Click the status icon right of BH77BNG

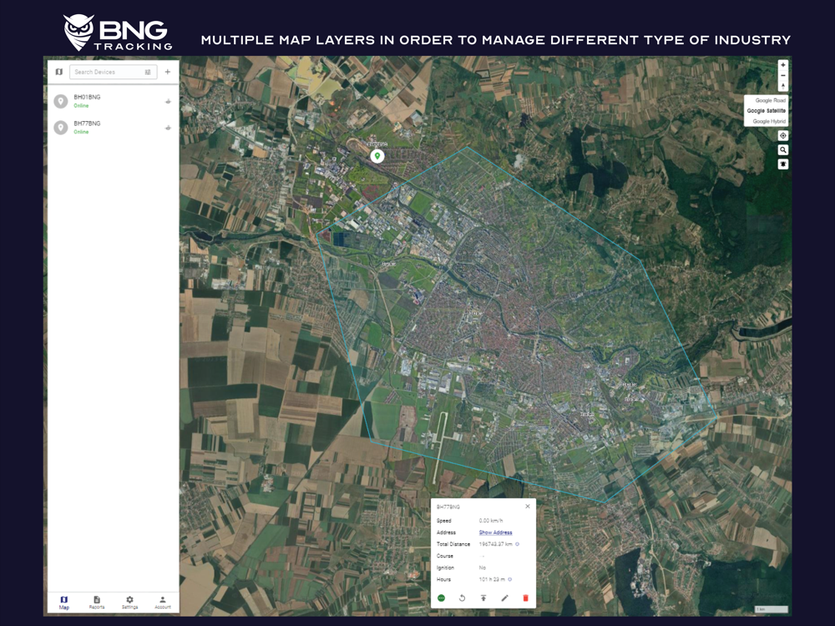pyautogui.click(x=168, y=127)
